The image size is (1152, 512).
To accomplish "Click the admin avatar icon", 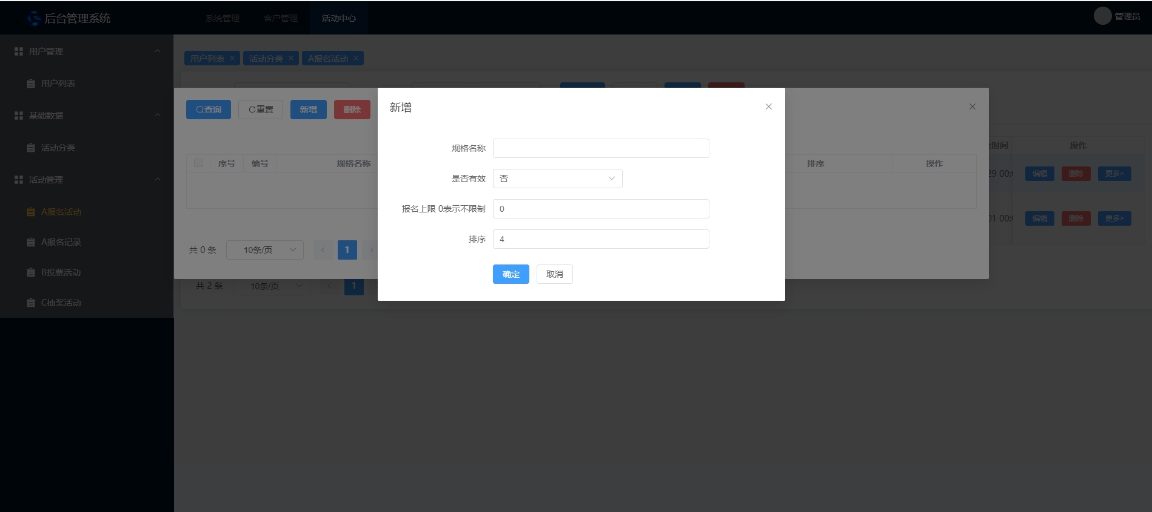I will 1102,16.
